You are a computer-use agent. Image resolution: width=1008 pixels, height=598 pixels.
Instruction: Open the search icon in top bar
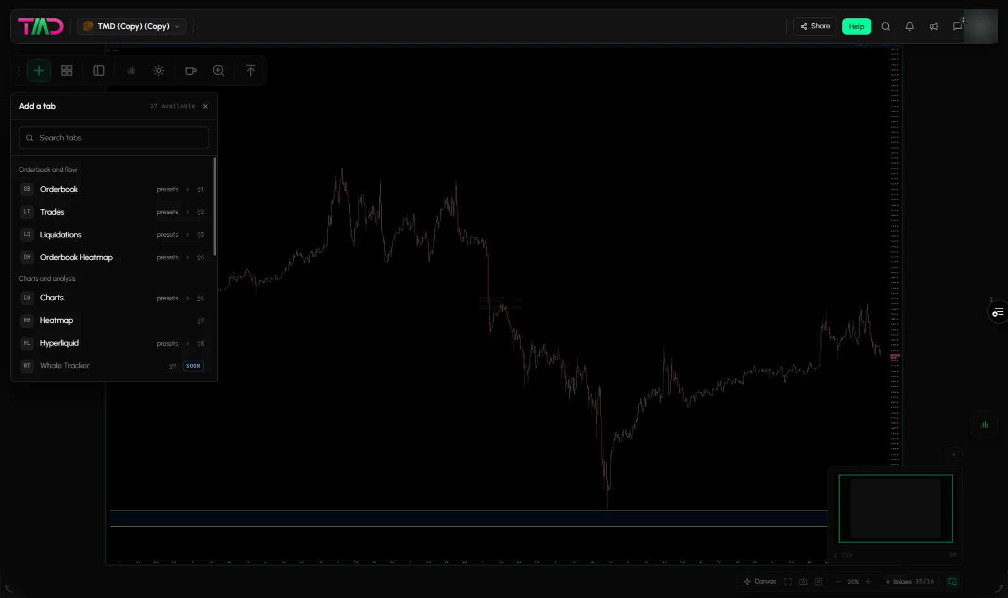pyautogui.click(x=886, y=26)
